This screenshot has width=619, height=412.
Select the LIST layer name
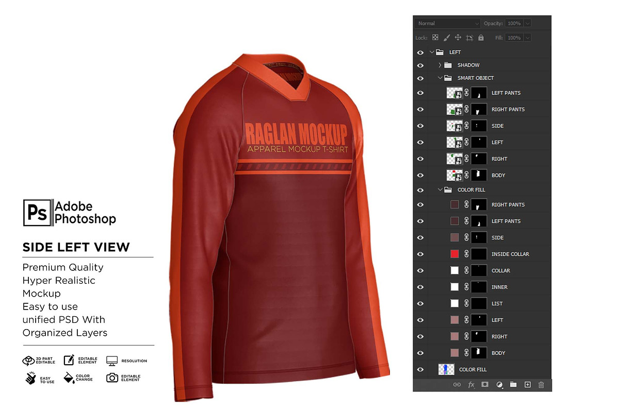pyautogui.click(x=497, y=303)
